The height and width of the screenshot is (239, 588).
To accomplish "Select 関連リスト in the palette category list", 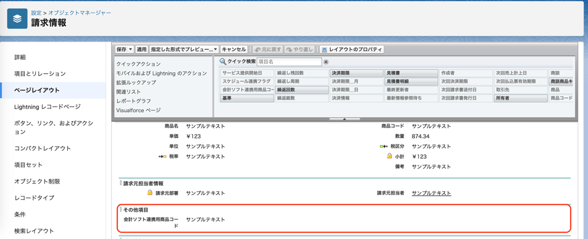I will click(x=129, y=92).
